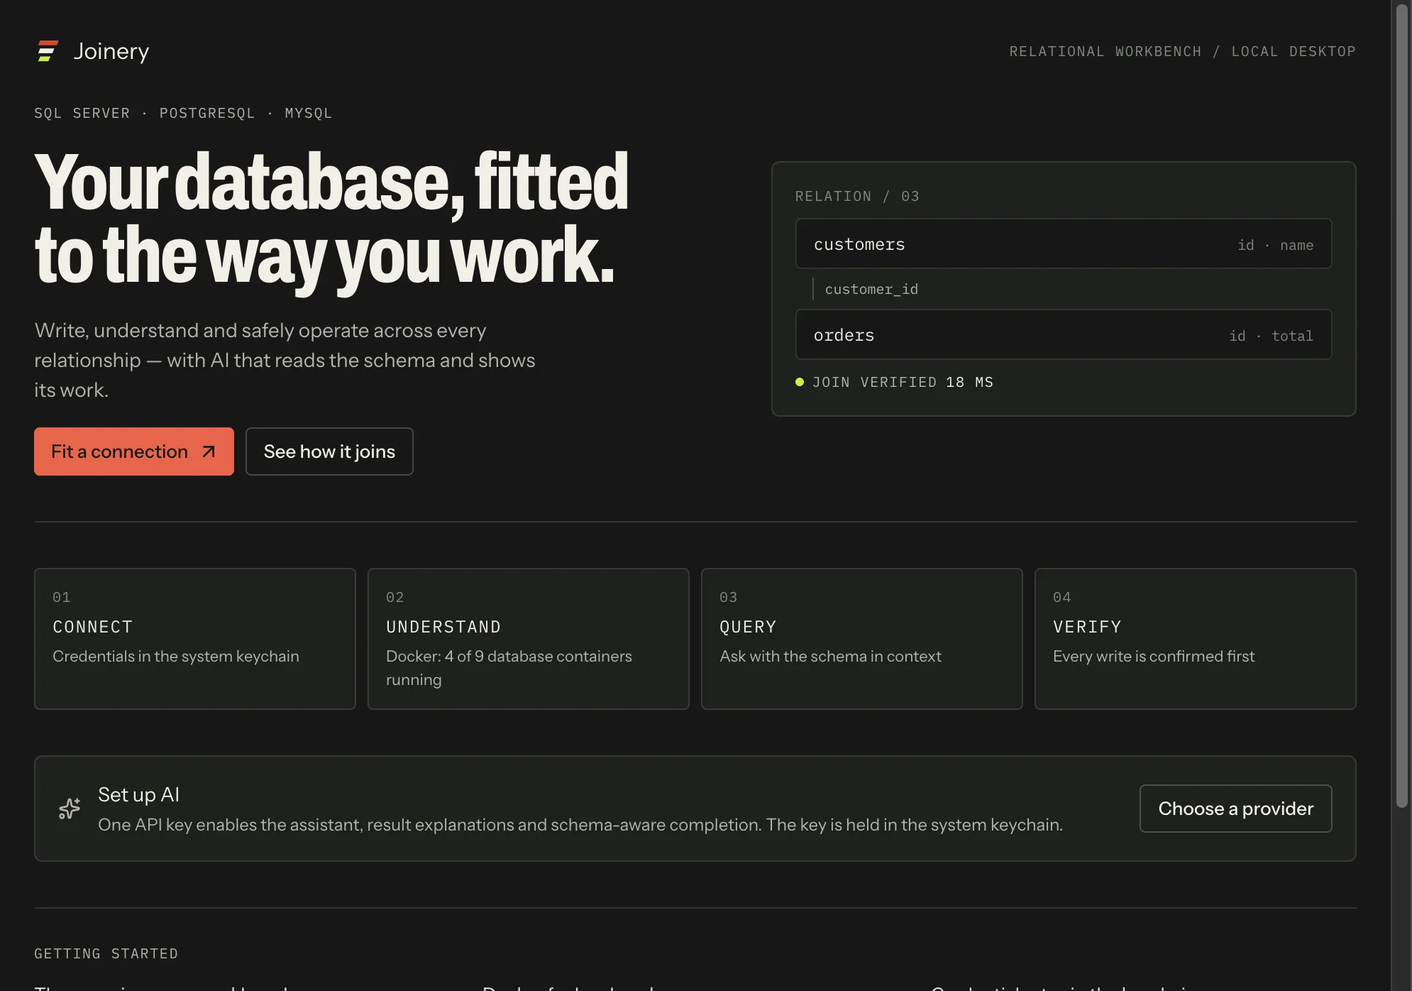Screen dimensions: 1412x991
Task: Open the 03 QUERY card
Action: click(x=862, y=639)
